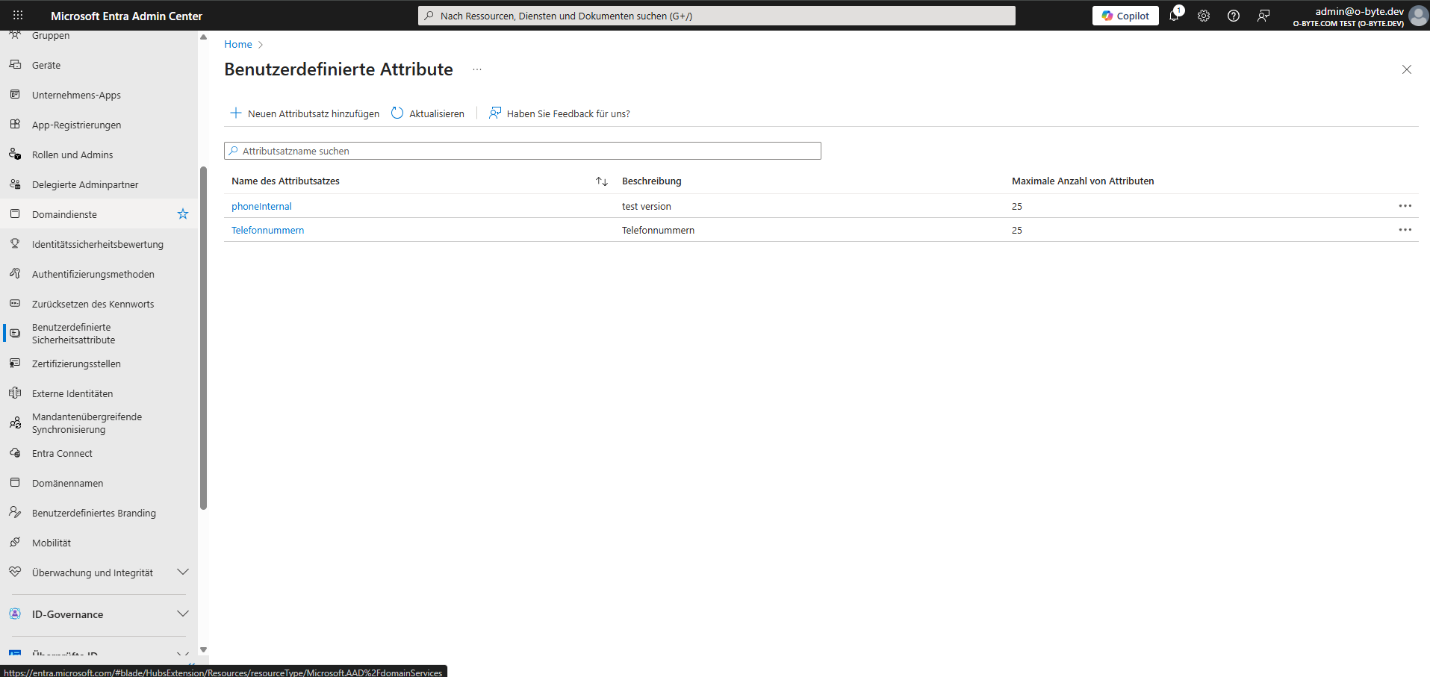Click the refresh icon next to Aktualisieren

(x=397, y=113)
